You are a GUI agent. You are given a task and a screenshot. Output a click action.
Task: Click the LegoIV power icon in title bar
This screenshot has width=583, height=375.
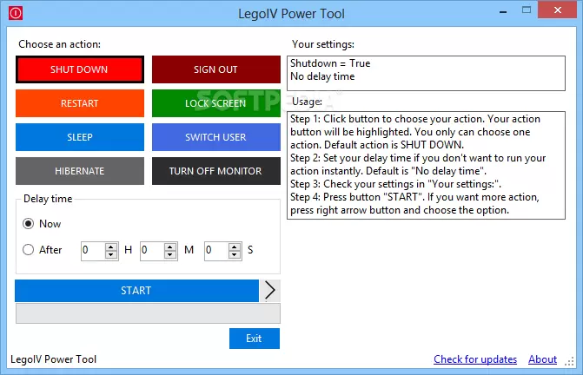[13, 13]
